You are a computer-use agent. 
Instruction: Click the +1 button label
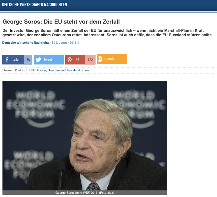click(77, 60)
